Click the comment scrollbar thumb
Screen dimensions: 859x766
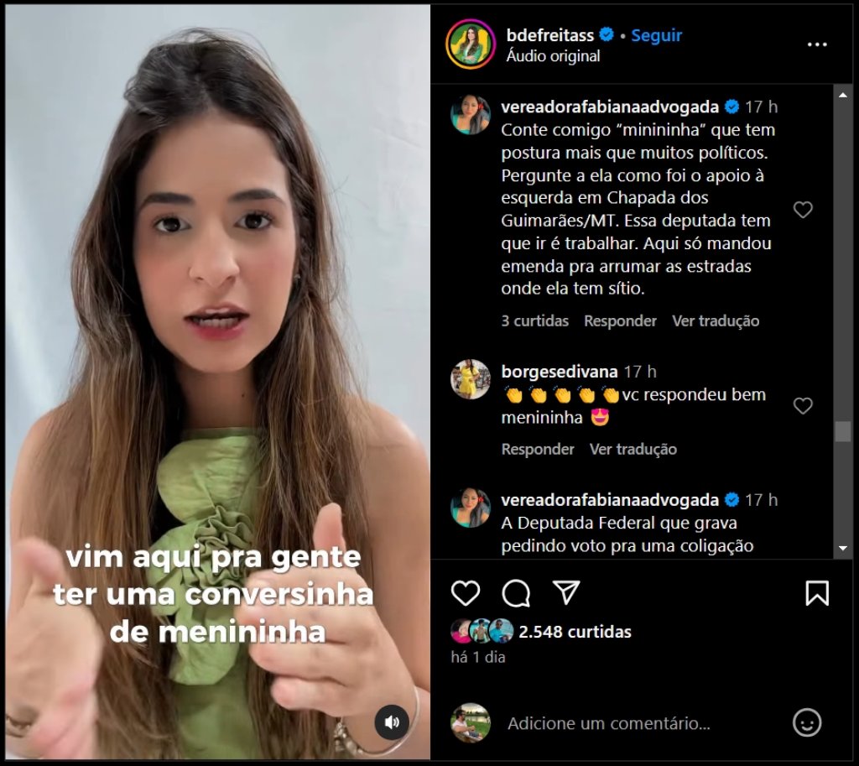(x=842, y=430)
